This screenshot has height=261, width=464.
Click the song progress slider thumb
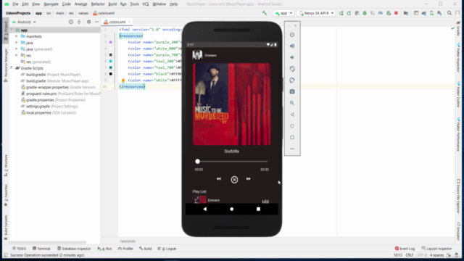[x=197, y=161]
